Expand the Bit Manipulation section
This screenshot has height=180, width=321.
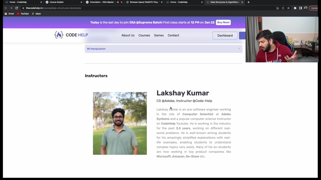164,49
